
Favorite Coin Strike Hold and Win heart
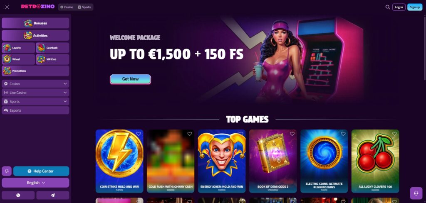point(139,134)
